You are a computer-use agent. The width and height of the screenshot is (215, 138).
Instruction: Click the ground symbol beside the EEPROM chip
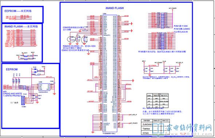point(54,94)
